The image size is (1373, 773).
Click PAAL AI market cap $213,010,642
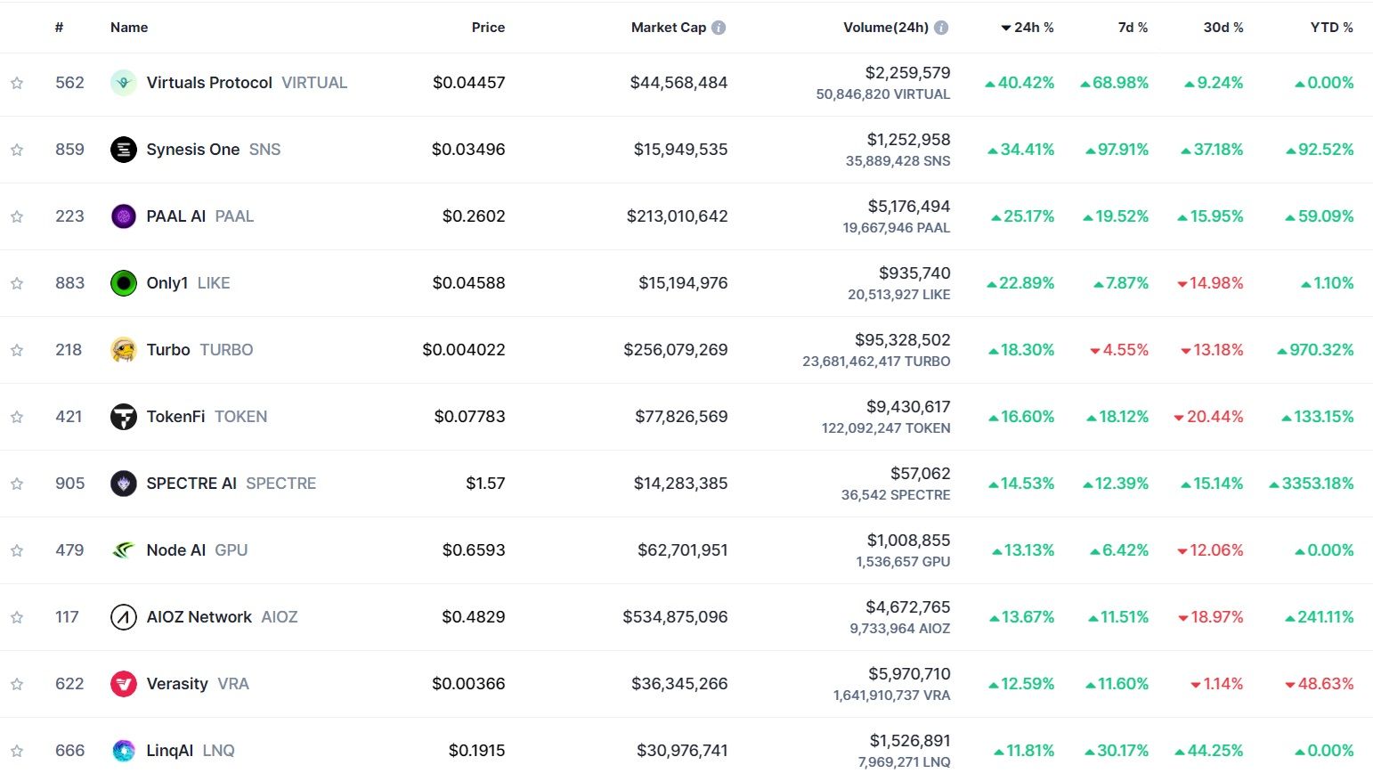pos(677,216)
